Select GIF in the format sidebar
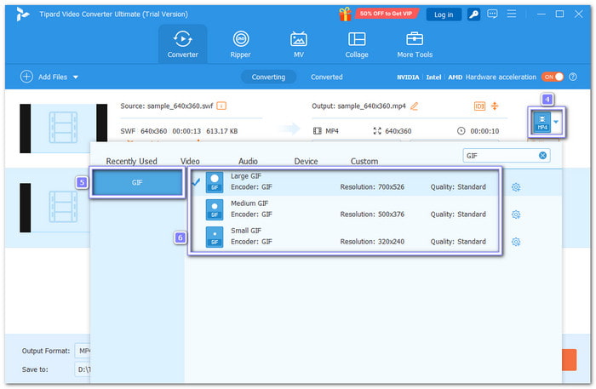The height and width of the screenshot is (389, 596). click(137, 183)
